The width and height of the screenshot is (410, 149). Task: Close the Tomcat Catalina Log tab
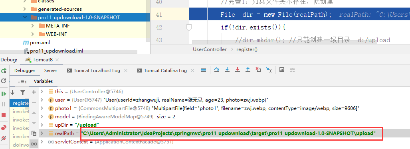point(192,71)
